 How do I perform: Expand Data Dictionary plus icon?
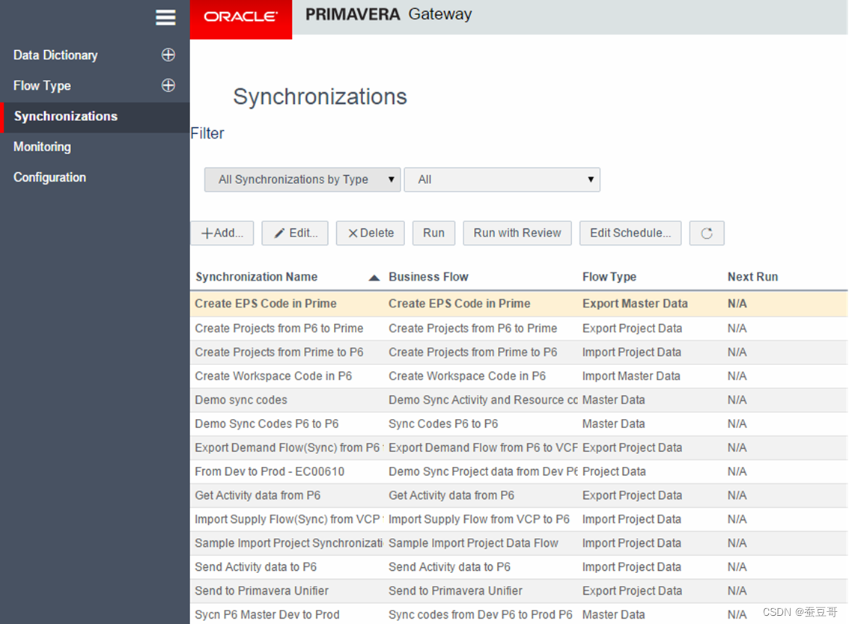[x=168, y=55]
